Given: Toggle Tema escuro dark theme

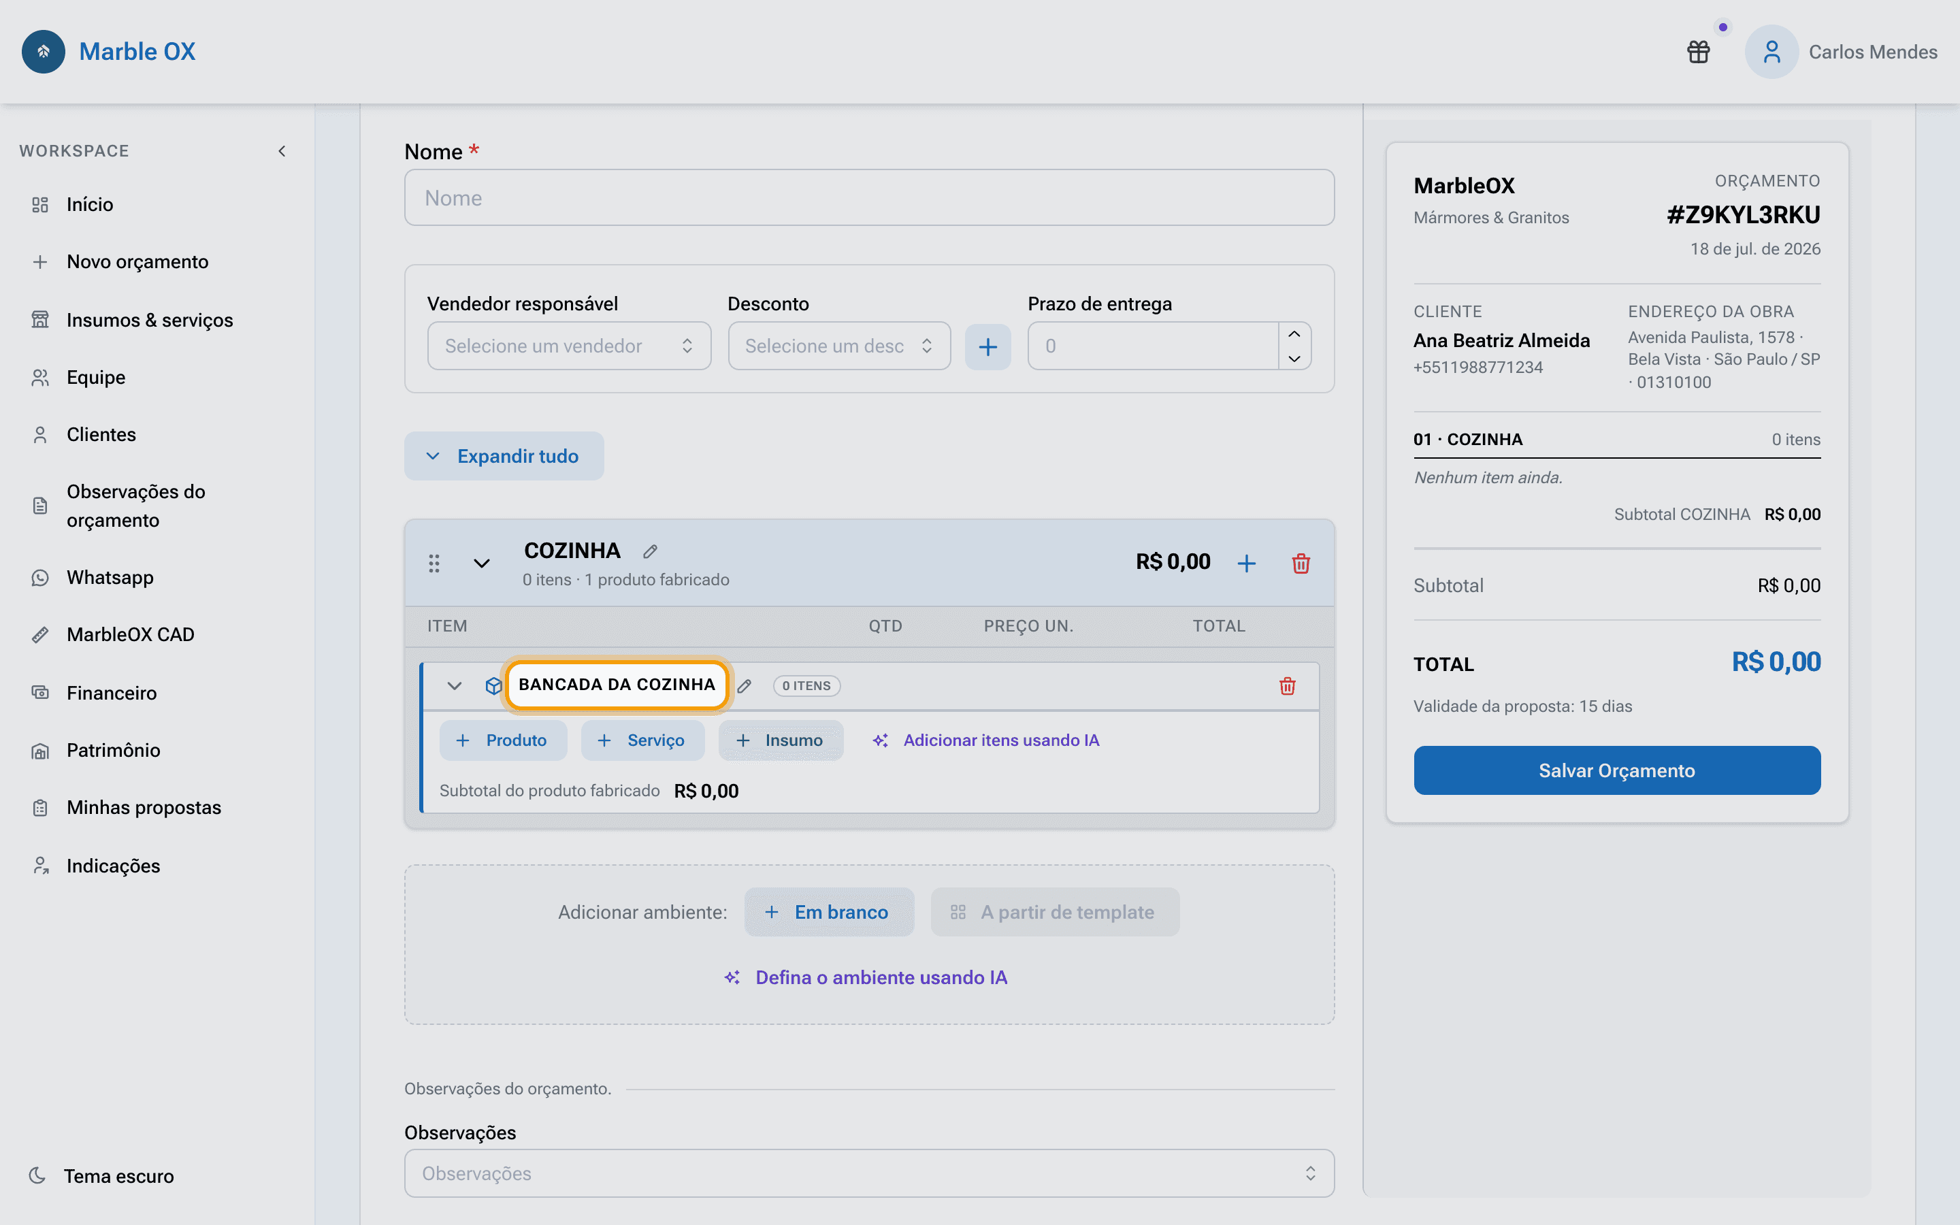Looking at the screenshot, I should click(x=101, y=1177).
